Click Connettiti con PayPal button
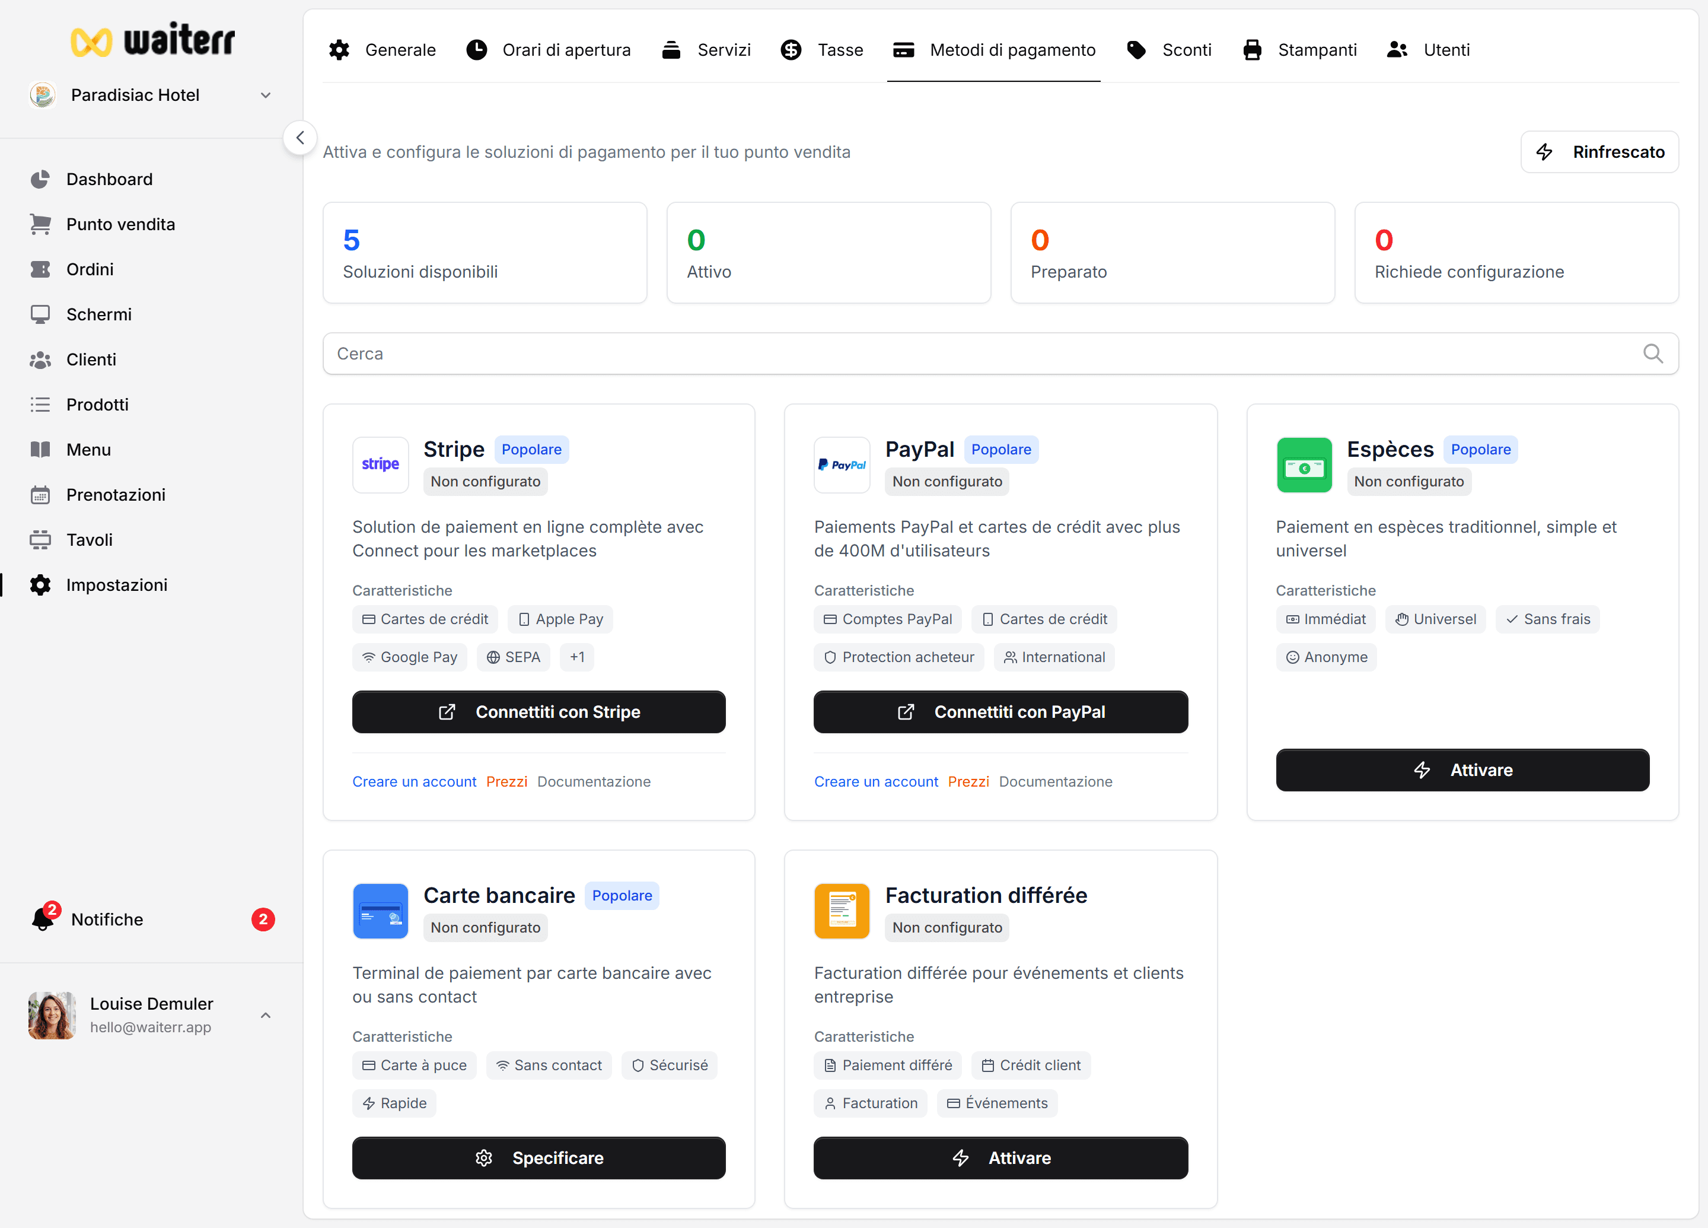Screen dimensions: 1708x1228 pos(1000,712)
